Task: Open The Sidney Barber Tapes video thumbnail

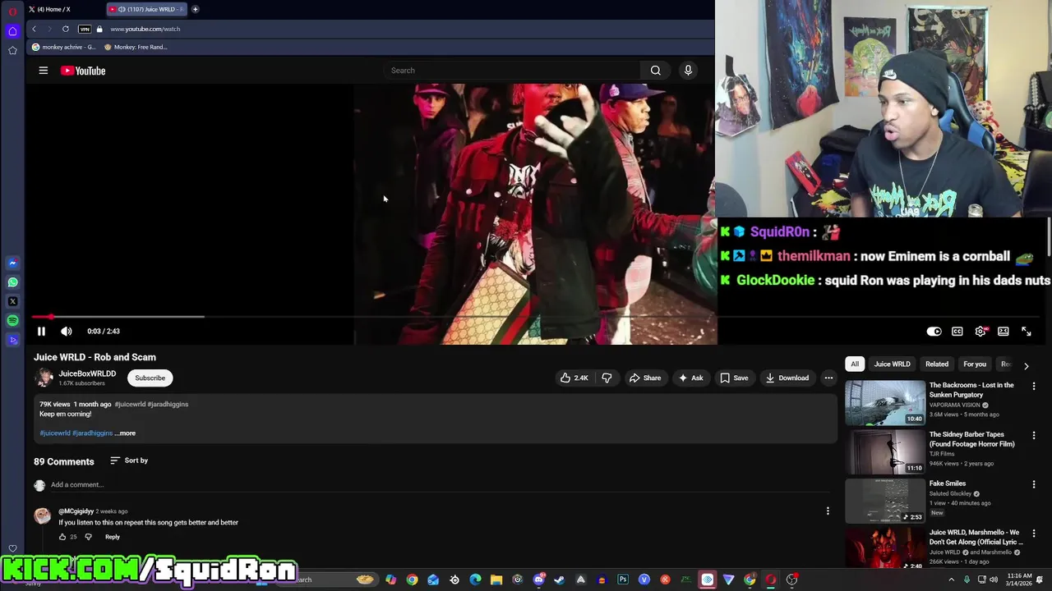Action: [885, 451]
